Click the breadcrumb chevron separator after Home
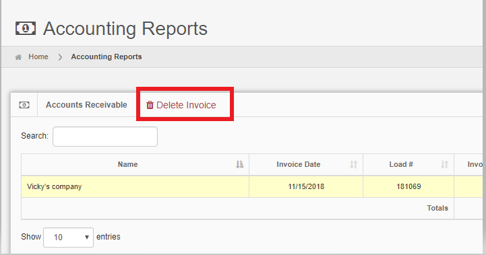 pos(60,57)
